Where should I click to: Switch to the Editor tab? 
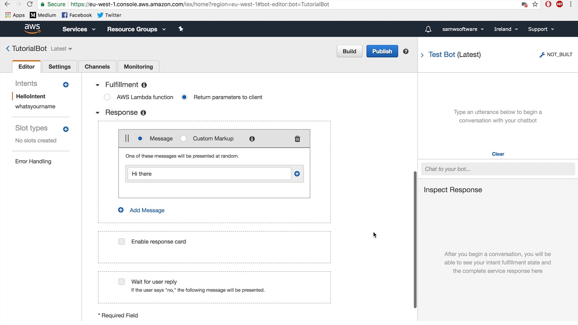pyautogui.click(x=26, y=66)
